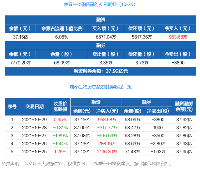Click the -317.77万 net buy value
Image resolution: width=200 pixels, height=173 pixels.
click(107, 128)
